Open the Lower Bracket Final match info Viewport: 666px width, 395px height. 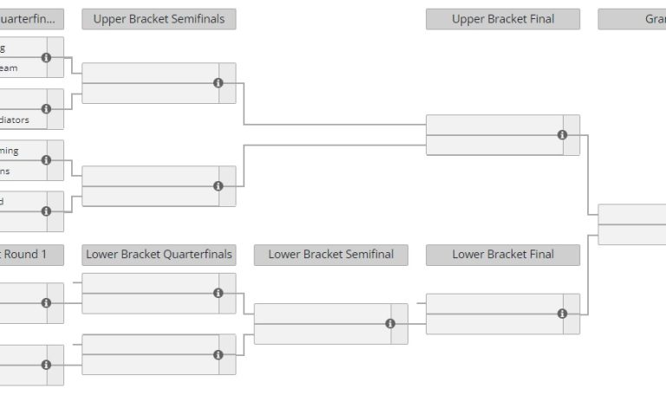[x=562, y=314]
